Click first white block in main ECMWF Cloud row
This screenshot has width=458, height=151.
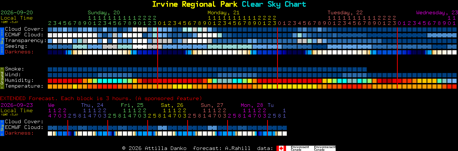coord(50,35)
